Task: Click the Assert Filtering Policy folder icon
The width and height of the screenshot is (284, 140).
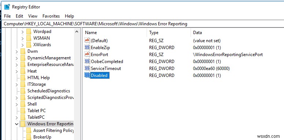Action: [29, 130]
